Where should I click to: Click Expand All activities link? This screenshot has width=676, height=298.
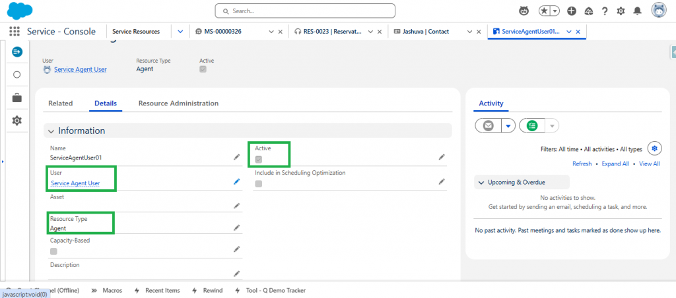pyautogui.click(x=616, y=164)
